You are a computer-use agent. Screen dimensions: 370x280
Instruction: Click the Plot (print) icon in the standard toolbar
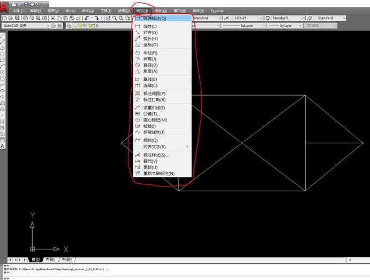tap(26, 18)
